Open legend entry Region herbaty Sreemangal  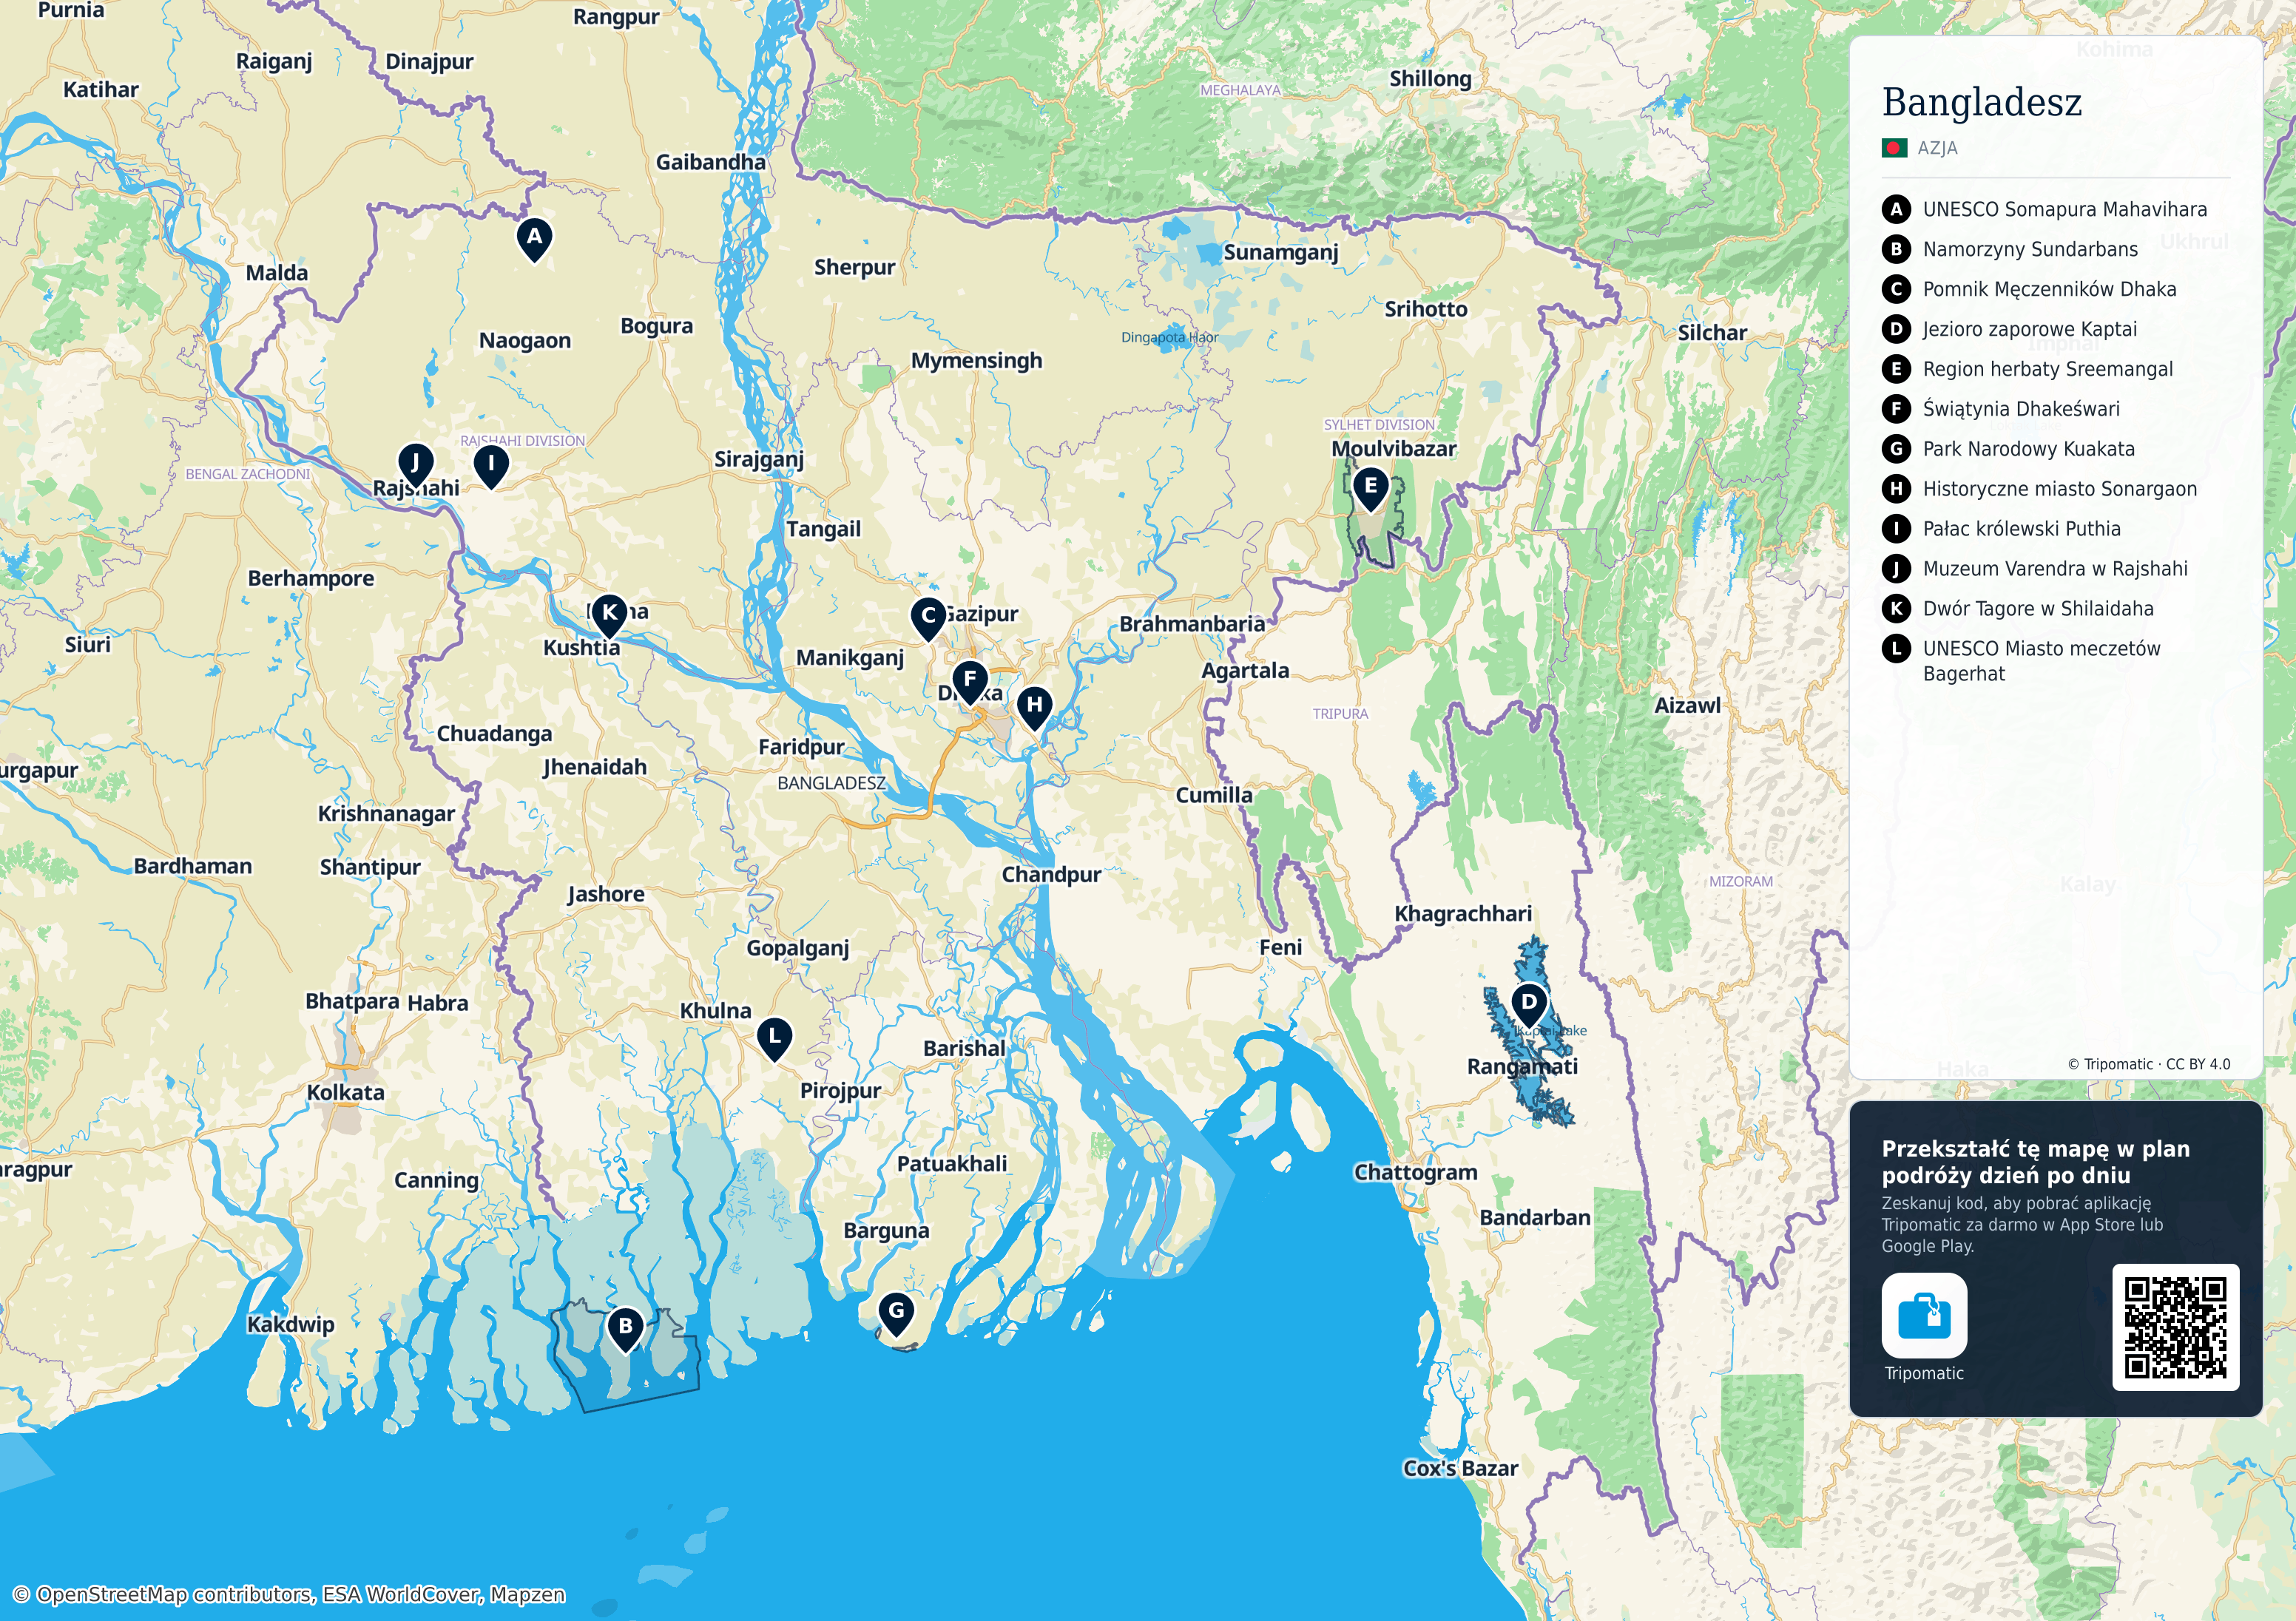(x=2047, y=370)
